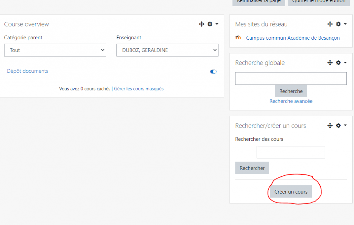Click move icon of Course overview block
This screenshot has height=225, width=354.
tap(202, 24)
